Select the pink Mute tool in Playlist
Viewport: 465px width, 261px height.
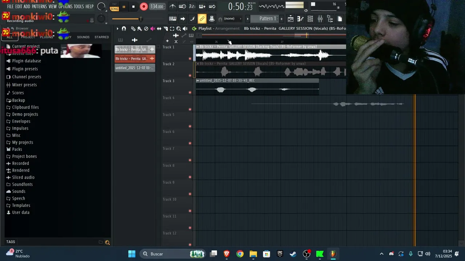coord(153,29)
